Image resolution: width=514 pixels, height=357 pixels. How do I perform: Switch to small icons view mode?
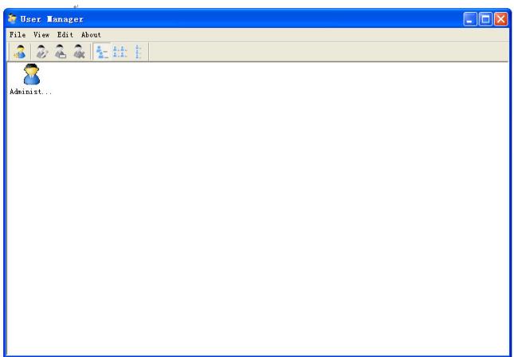pyautogui.click(x=120, y=52)
